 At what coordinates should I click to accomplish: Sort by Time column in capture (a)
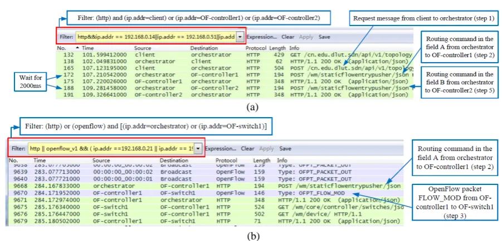(x=87, y=48)
